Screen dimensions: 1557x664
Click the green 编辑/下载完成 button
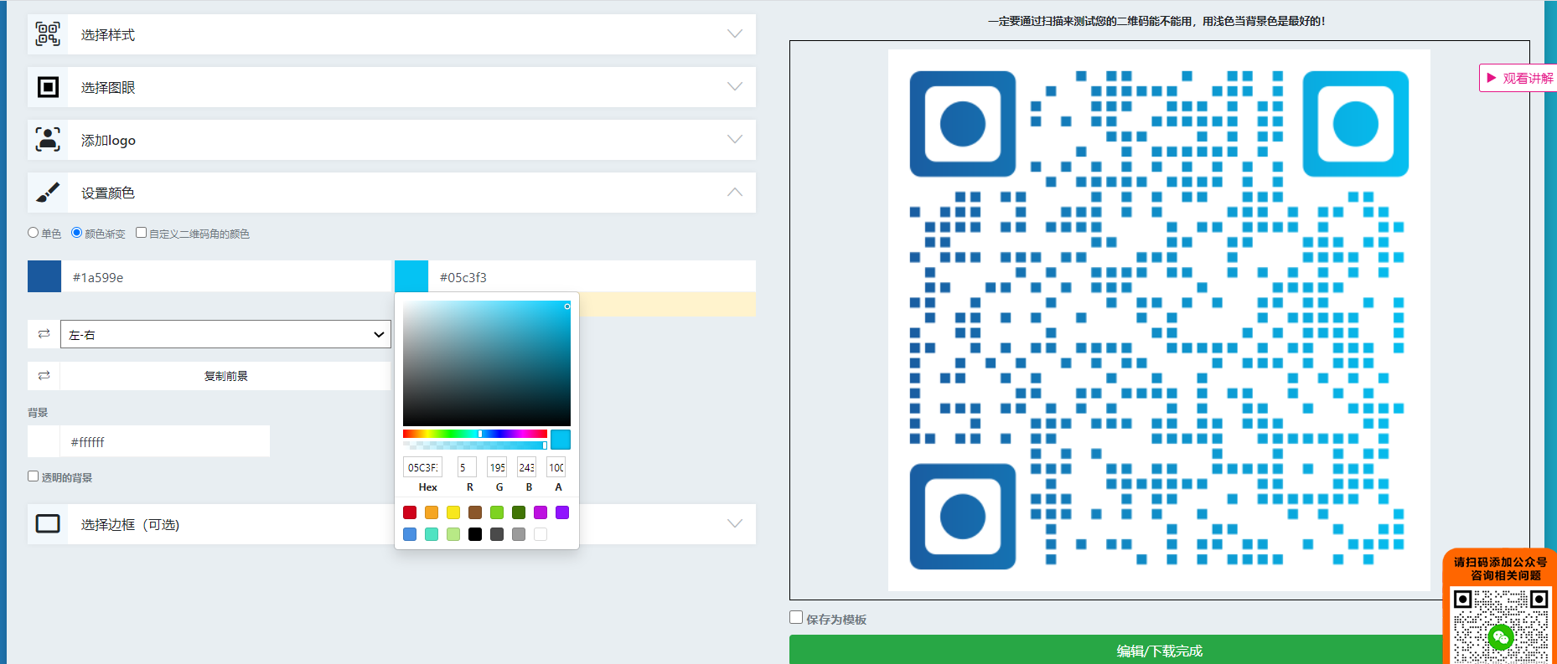click(x=1159, y=650)
